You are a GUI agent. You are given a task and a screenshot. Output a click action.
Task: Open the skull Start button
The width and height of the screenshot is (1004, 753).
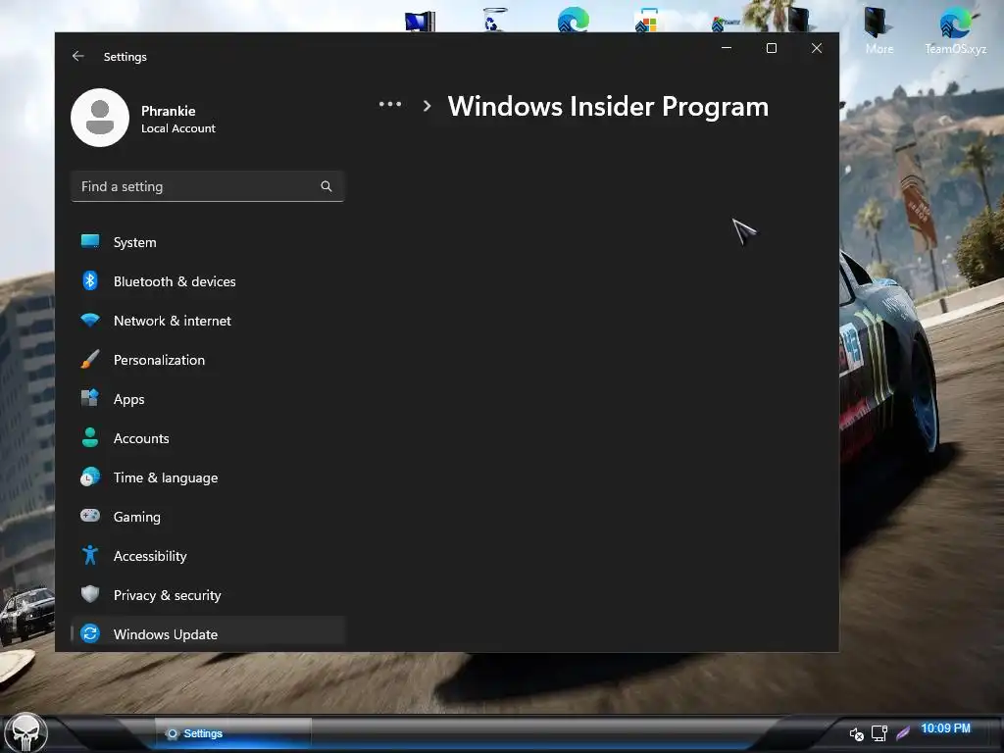(25, 732)
